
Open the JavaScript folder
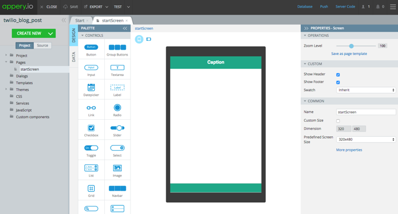[x=24, y=110]
